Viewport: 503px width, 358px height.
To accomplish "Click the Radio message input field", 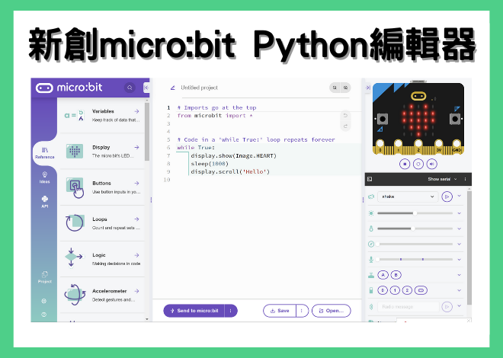I will (408, 307).
